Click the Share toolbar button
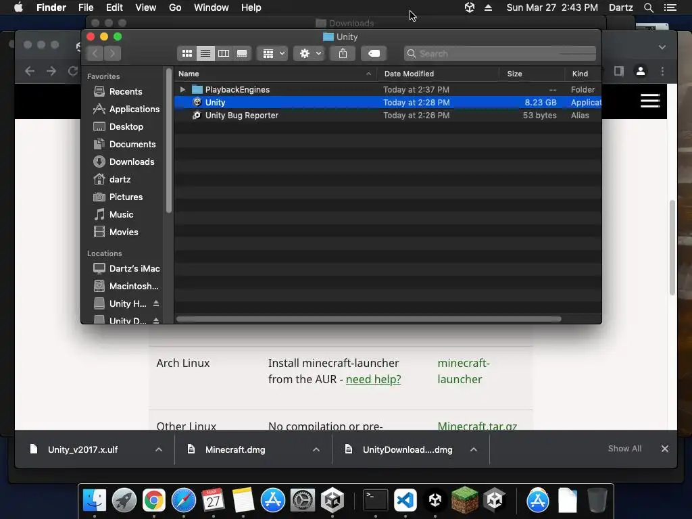Viewport: 692px width, 519px height. [x=343, y=53]
